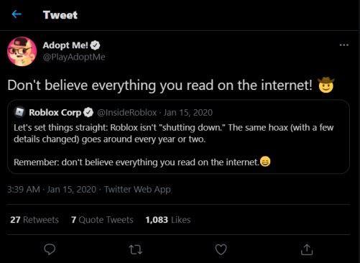360x263 pixels.
Task: Go back using the arrow icon
Action: click(17, 14)
